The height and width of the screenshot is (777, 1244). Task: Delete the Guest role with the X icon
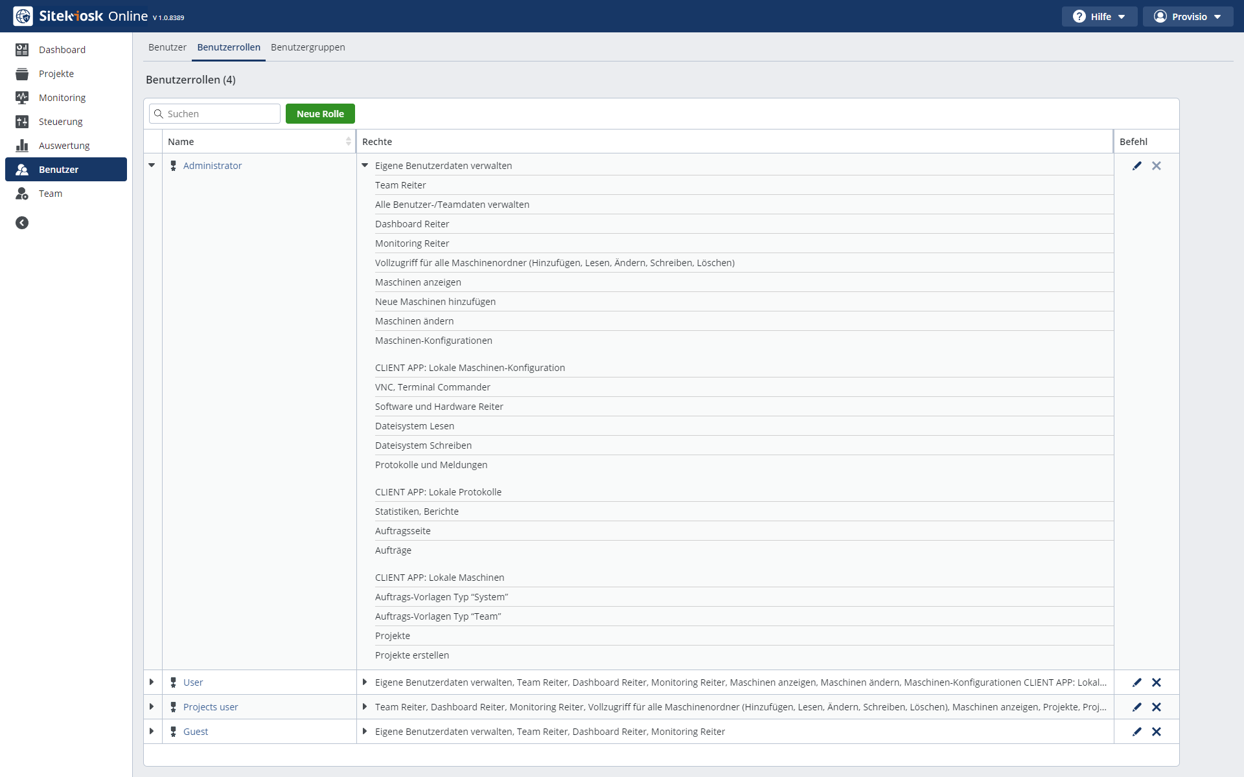(1157, 732)
